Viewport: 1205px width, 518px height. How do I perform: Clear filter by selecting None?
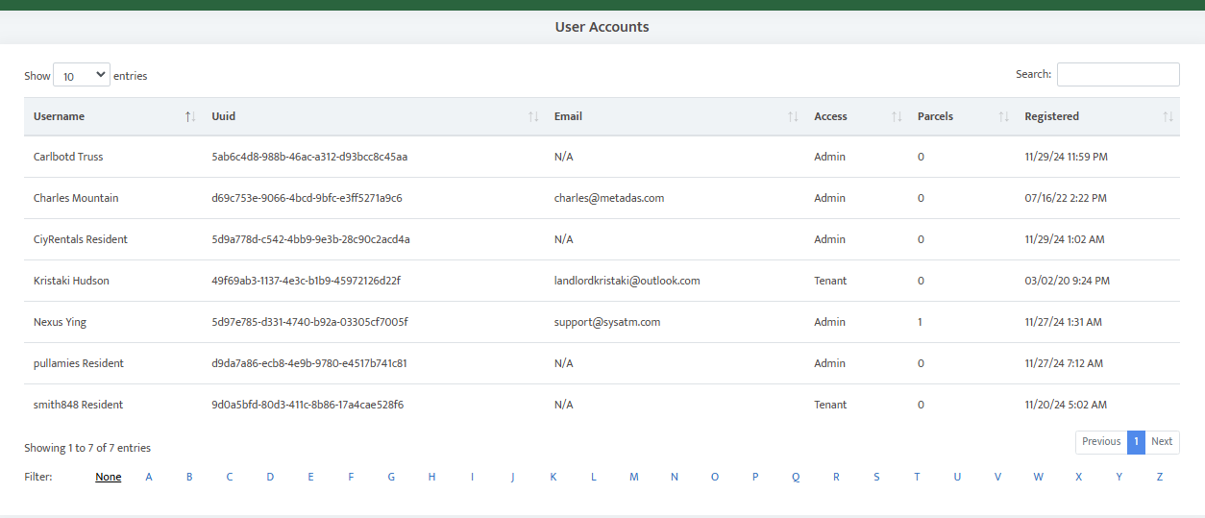[x=109, y=477]
